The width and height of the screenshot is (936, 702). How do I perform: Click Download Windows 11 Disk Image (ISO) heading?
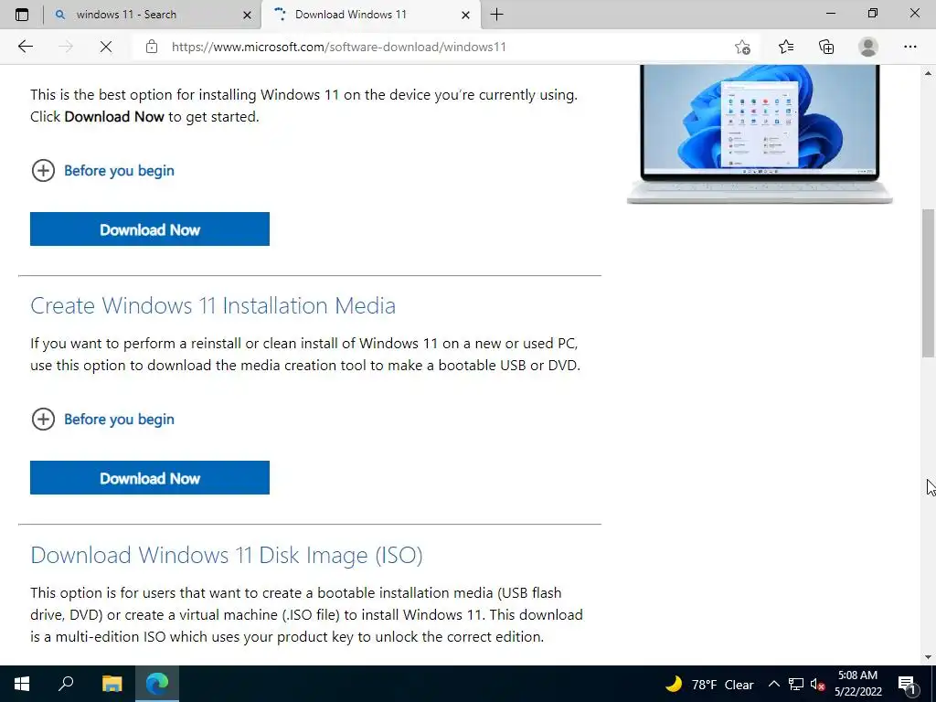point(227,555)
